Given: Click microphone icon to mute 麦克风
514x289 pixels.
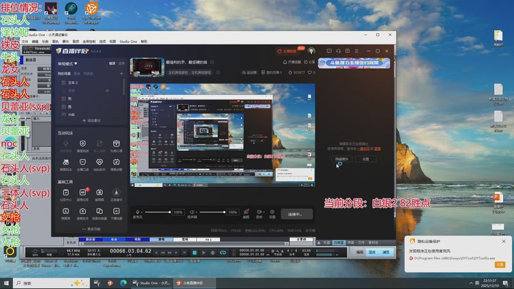Looking at the screenshot, I should pyautogui.click(x=137, y=212).
